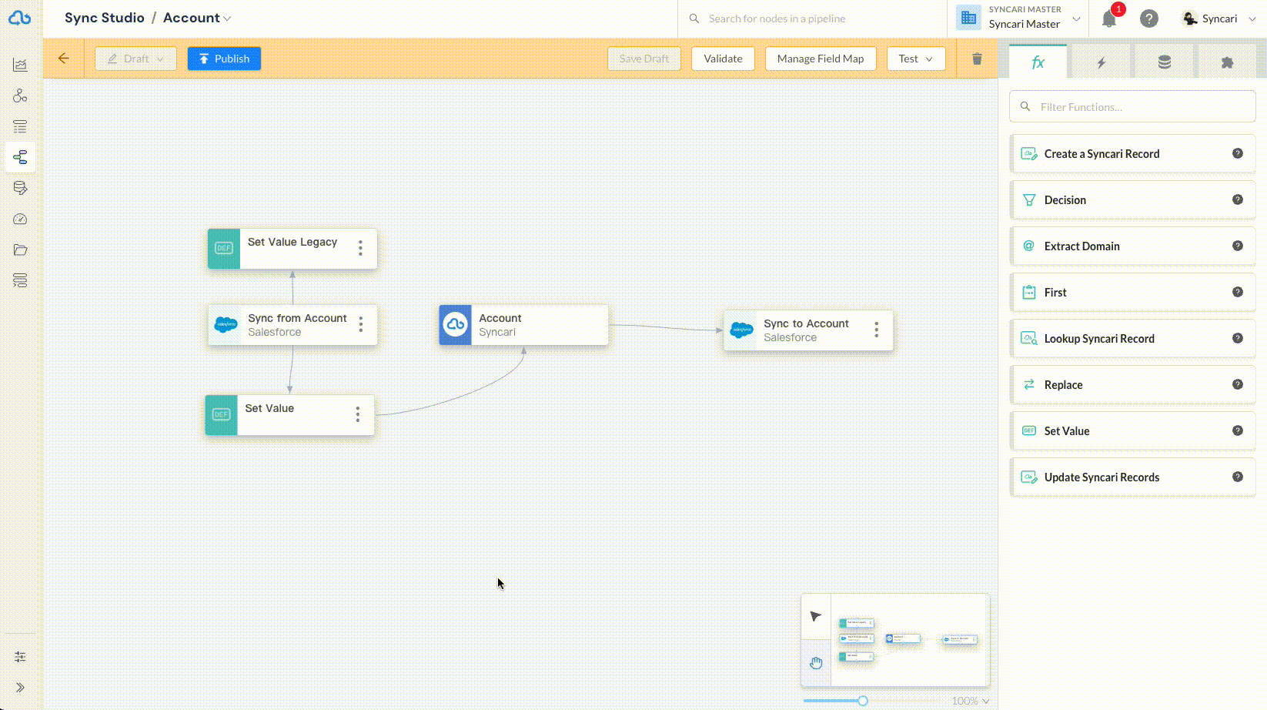The width and height of the screenshot is (1267, 710).
Task: Show help for First function
Action: point(1238,292)
